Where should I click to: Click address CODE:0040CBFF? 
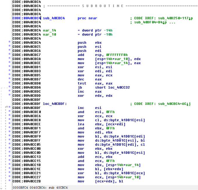[27, 140]
